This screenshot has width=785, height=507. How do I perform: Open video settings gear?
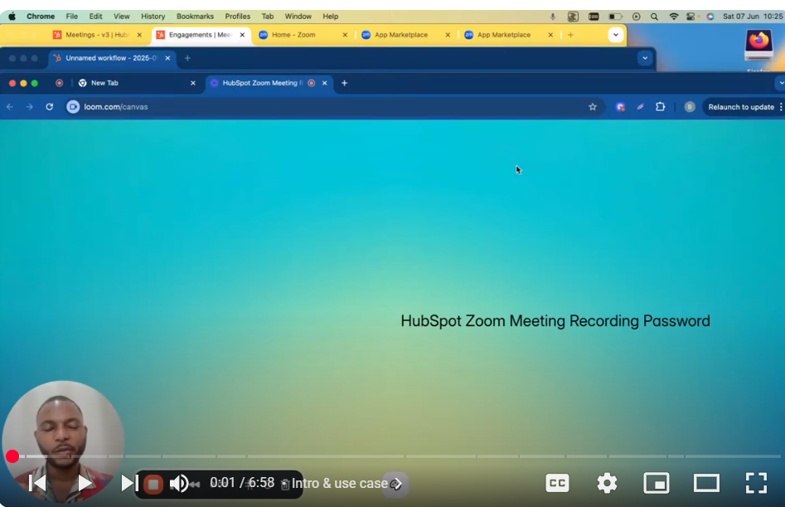[607, 483]
